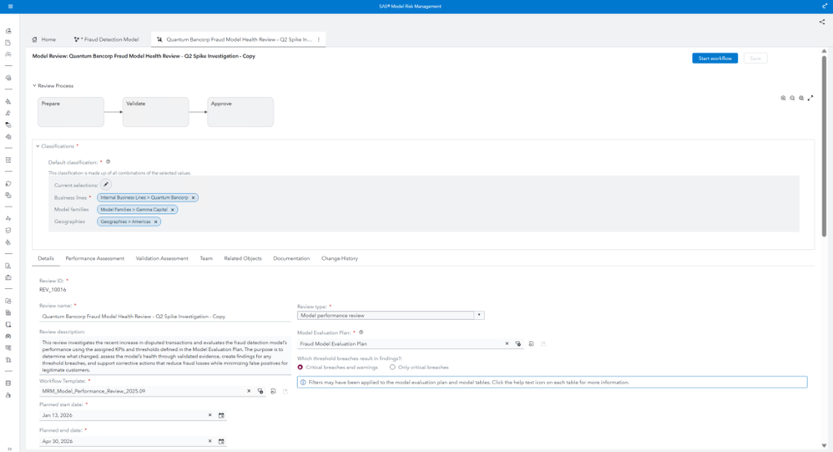The width and height of the screenshot is (833, 452).
Task: Select the Approve step in review process
Action: (240, 112)
